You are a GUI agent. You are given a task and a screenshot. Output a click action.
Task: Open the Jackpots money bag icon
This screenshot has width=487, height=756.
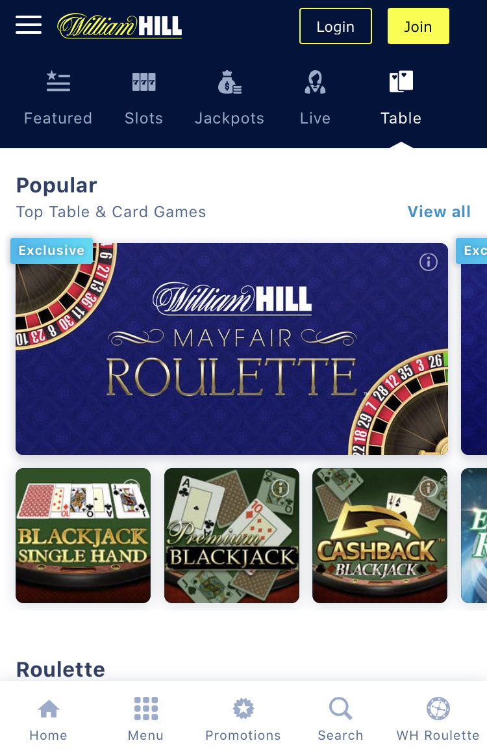(x=229, y=82)
